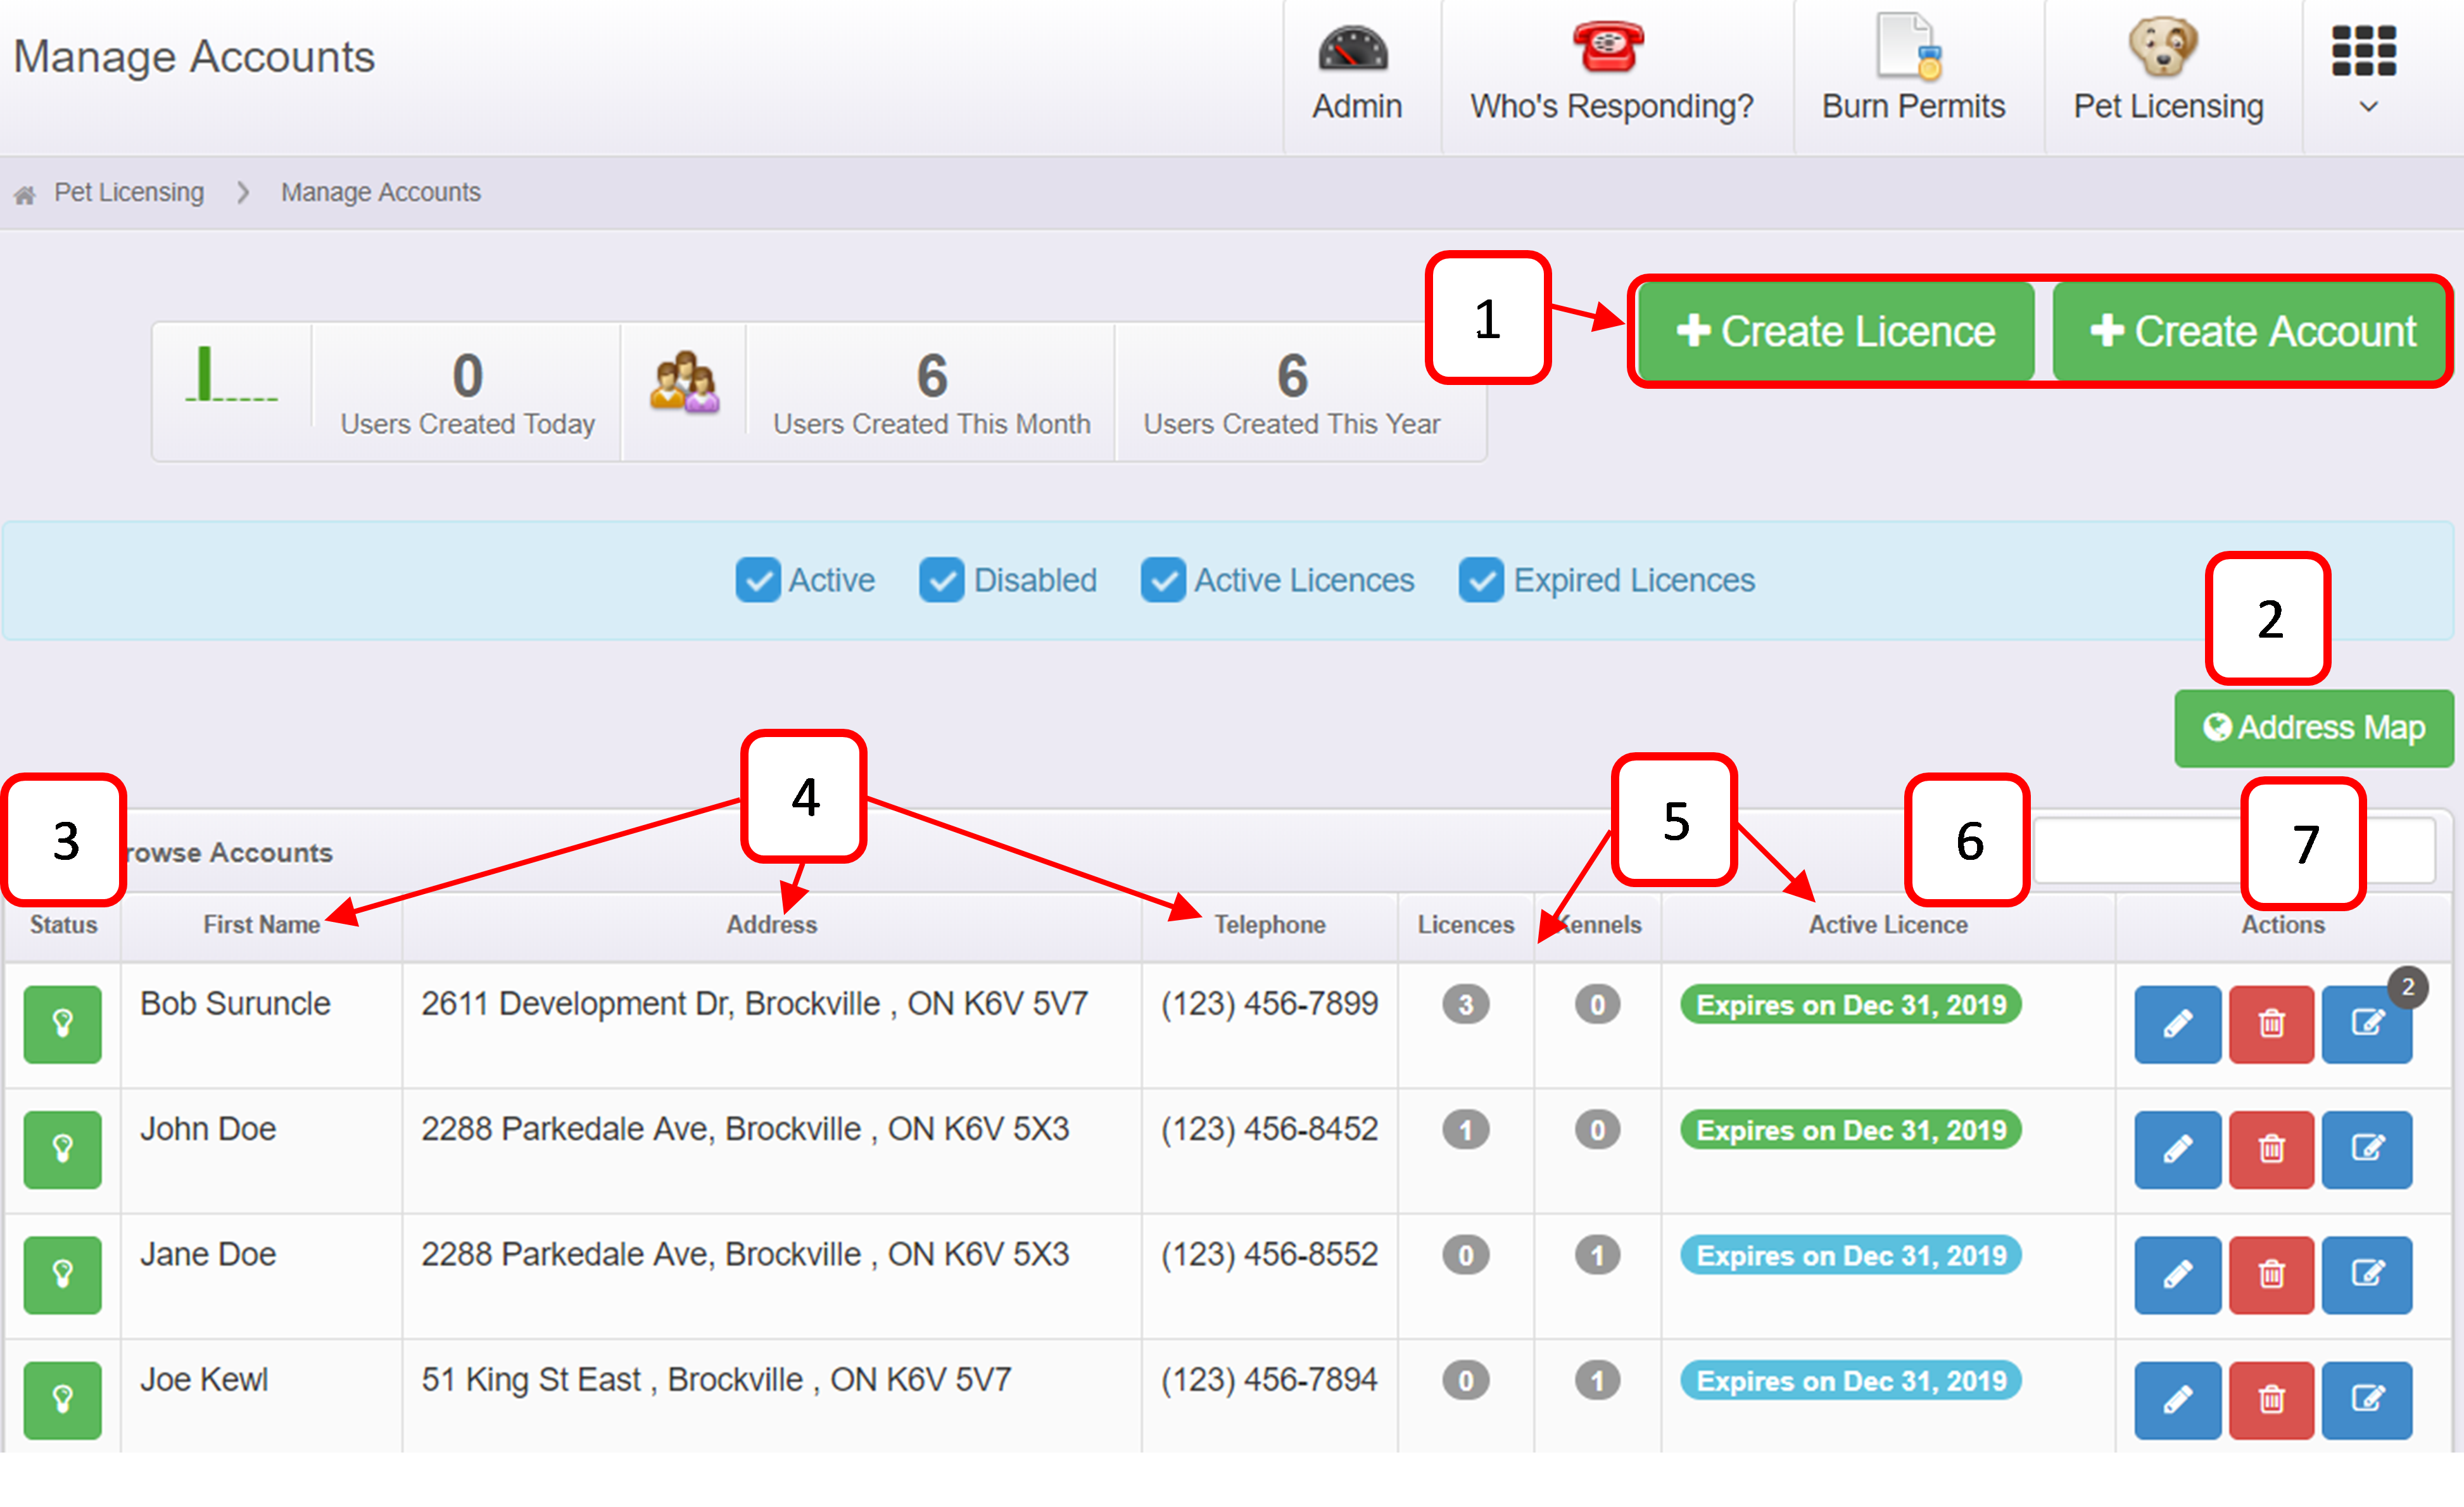Click the Create Licence button
This screenshot has width=2464, height=1507.
[1835, 331]
